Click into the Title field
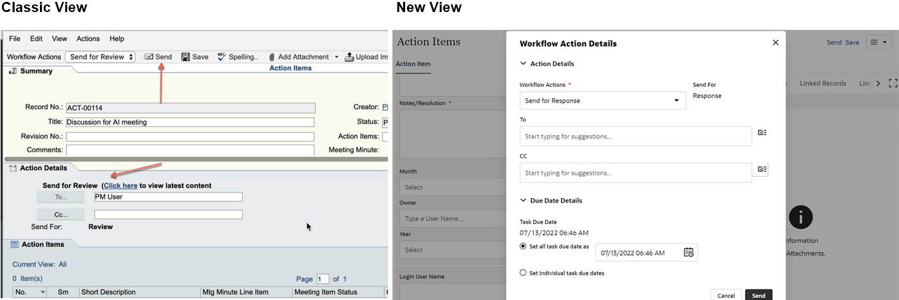Image resolution: width=899 pixels, height=300 pixels. (190, 122)
